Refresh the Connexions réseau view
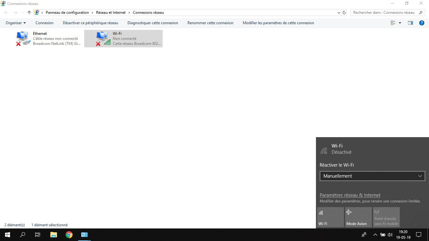This screenshot has width=429, height=241. (x=344, y=13)
